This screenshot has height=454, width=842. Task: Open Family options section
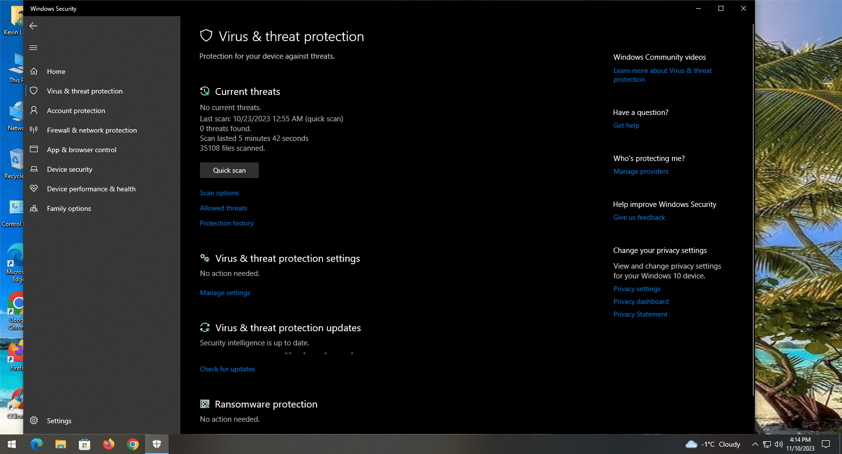point(102,208)
